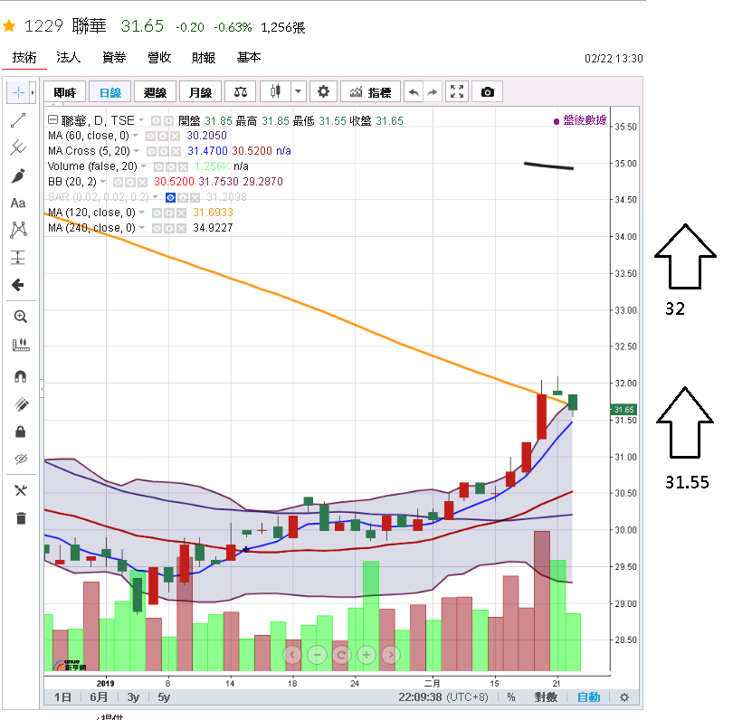Open dropdown arrow for Volume (false, 20)
Image resolution: width=733 pixels, height=720 pixels.
144,166
